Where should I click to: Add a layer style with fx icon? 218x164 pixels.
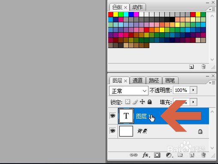[x=146, y=155]
